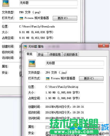Edit the PNG file name field 无标题
110x136 pixels.
coord(49,3)
